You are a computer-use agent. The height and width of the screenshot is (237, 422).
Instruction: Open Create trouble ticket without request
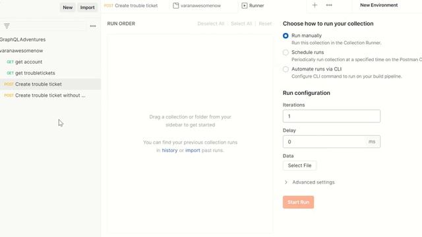[x=45, y=95]
